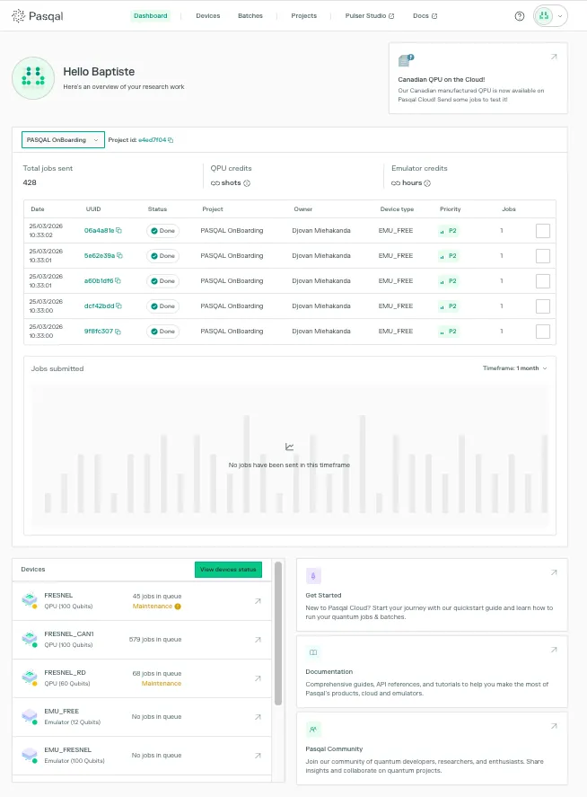Open the Batches tab
The width and height of the screenshot is (587, 797).
(250, 16)
